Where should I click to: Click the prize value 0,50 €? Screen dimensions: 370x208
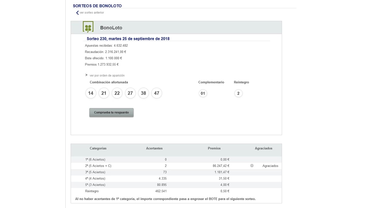[225, 191]
